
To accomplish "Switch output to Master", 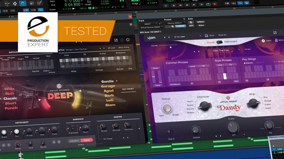I will point(87,140).
